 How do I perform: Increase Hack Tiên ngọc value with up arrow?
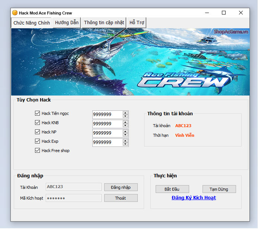(x=125, y=113)
